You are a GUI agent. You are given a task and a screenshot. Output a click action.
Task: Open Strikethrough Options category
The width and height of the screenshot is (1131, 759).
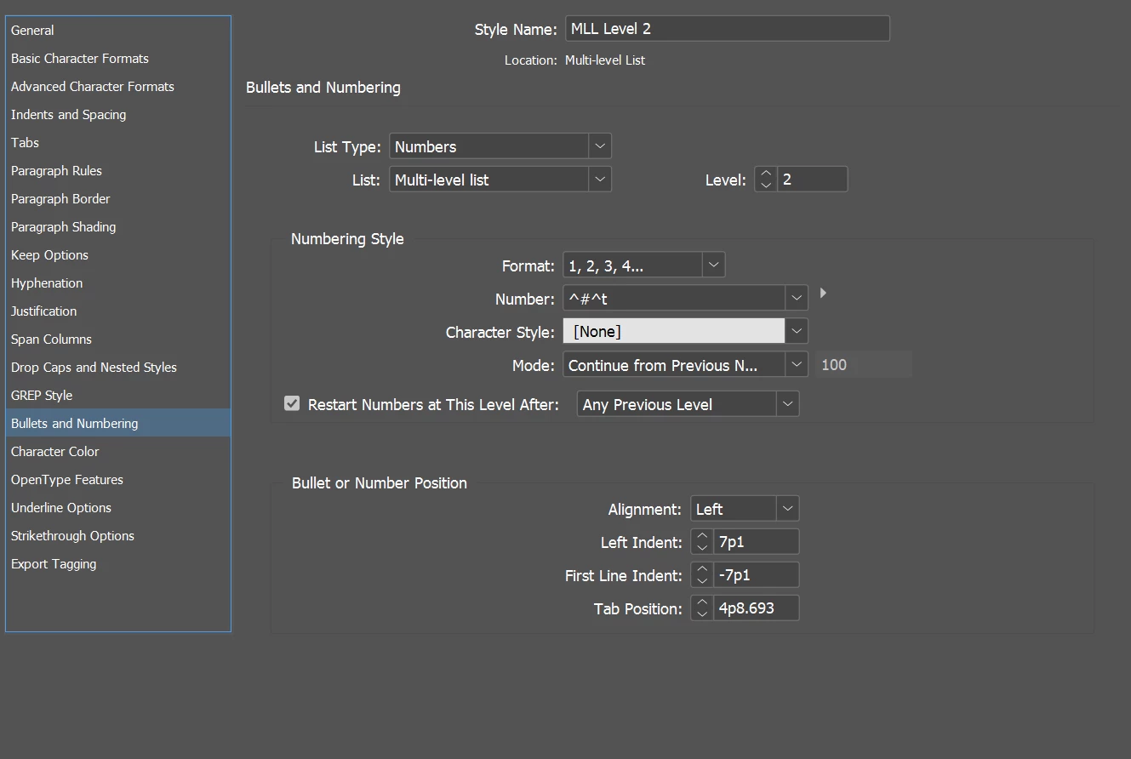coord(117,535)
